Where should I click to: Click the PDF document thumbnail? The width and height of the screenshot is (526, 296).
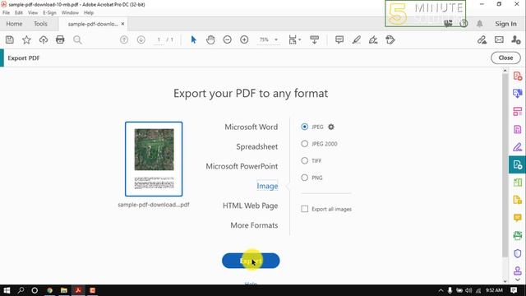154,159
